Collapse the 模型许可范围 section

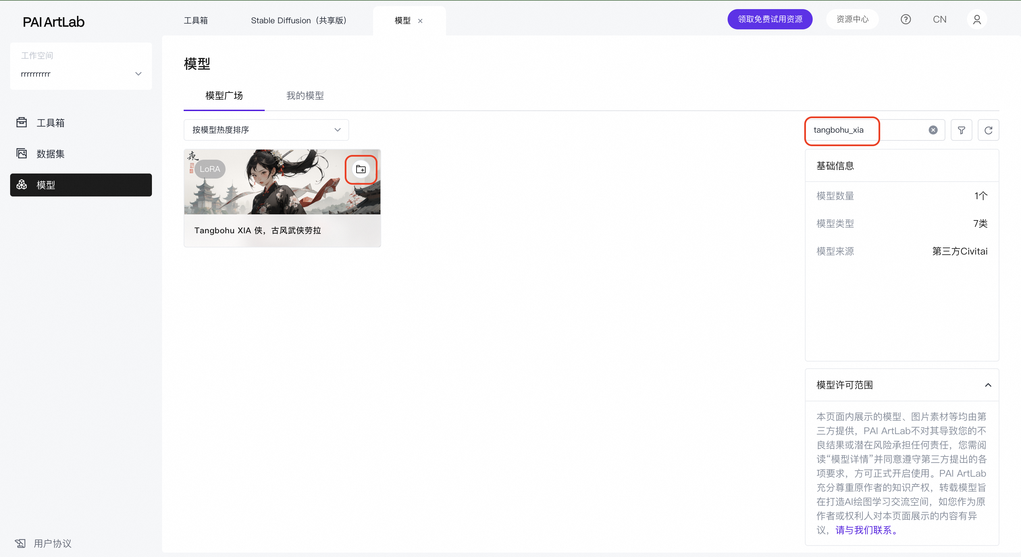(x=988, y=385)
